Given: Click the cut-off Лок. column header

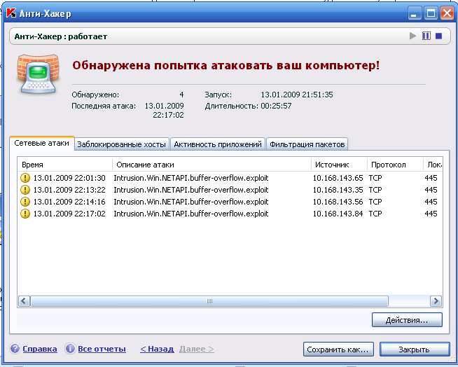Looking at the screenshot, I should pos(433,165).
